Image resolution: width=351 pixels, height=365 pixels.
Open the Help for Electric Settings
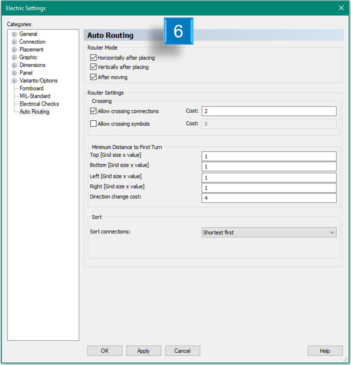coord(325,351)
